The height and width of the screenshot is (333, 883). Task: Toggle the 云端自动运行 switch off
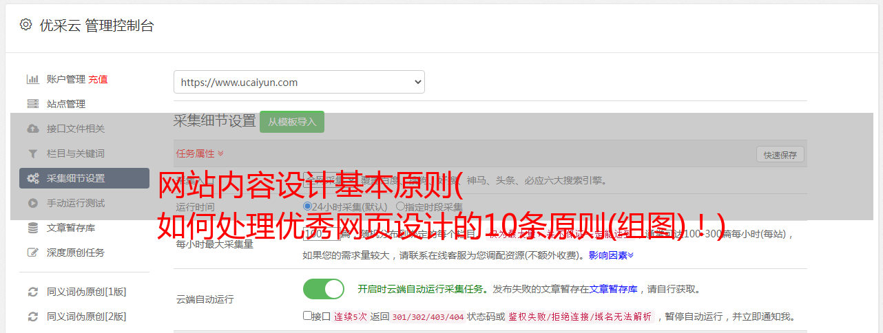tap(324, 289)
